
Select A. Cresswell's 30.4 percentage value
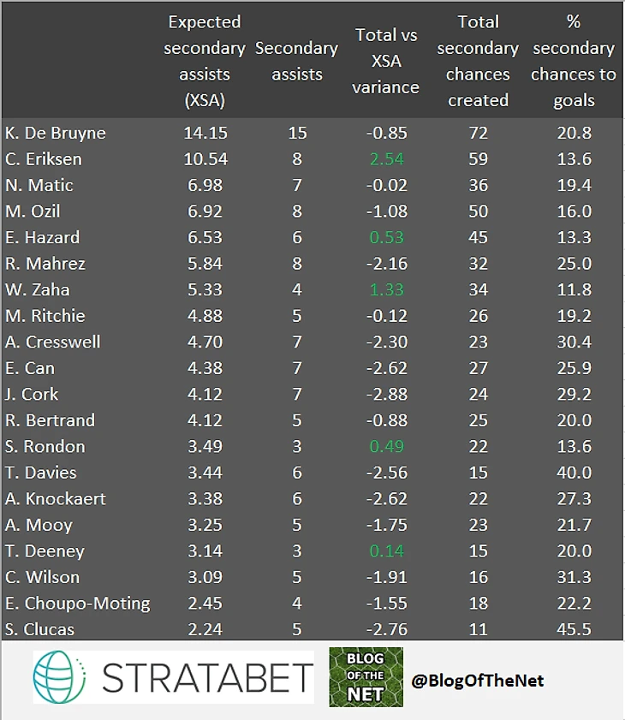point(574,342)
